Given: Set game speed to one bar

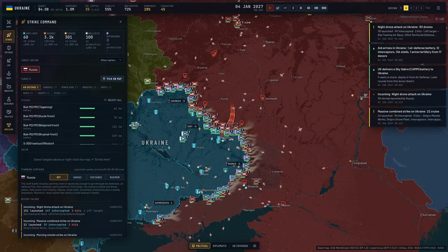Looking at the screenshot, I should 293,8.
